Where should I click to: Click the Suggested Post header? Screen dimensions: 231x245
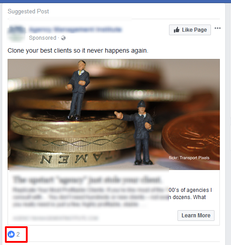28,12
